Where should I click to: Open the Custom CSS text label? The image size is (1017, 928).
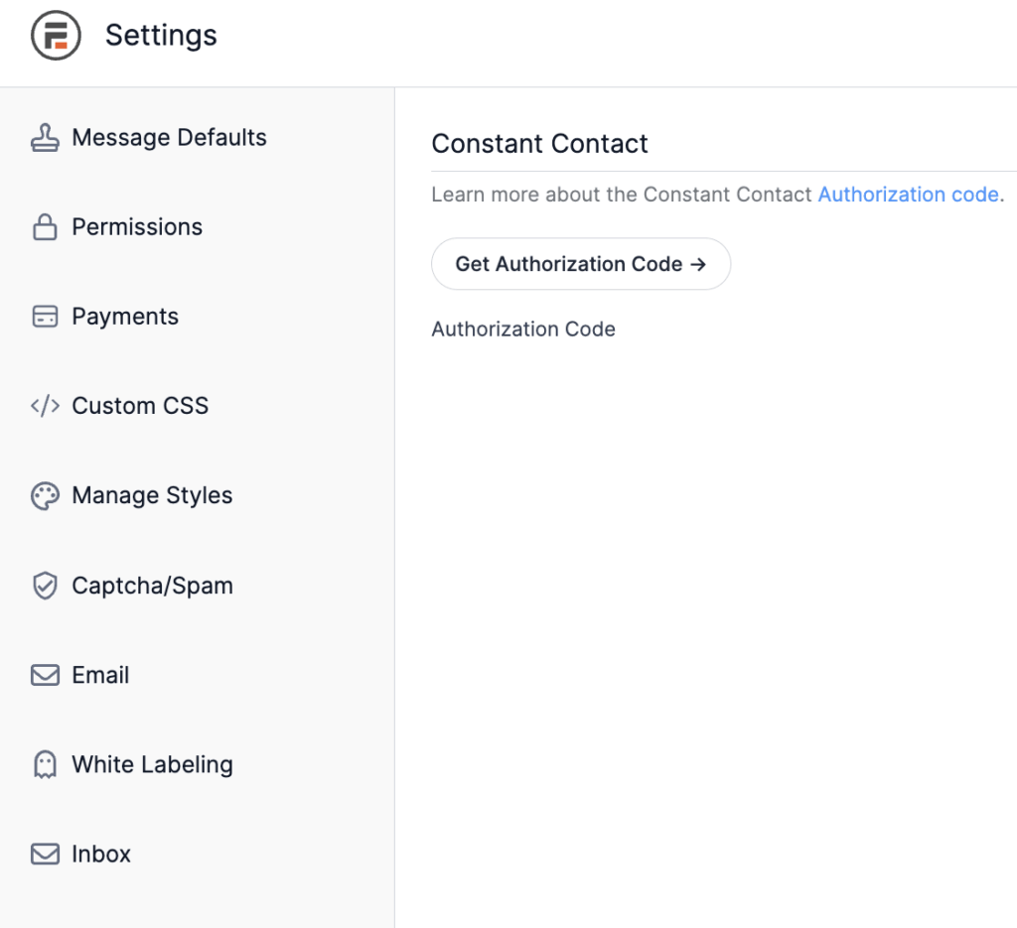[x=140, y=406]
